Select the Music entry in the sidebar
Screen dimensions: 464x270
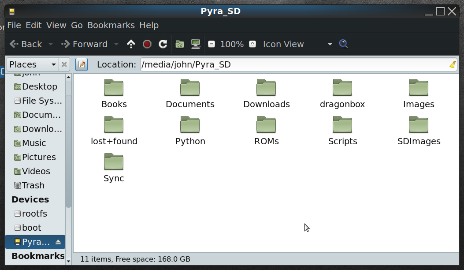click(34, 143)
